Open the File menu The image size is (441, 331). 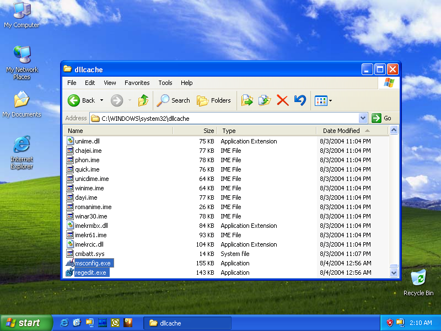click(x=72, y=83)
